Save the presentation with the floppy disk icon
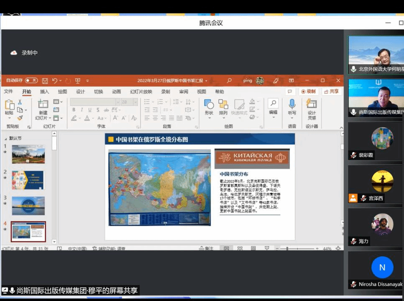 pos(45,81)
